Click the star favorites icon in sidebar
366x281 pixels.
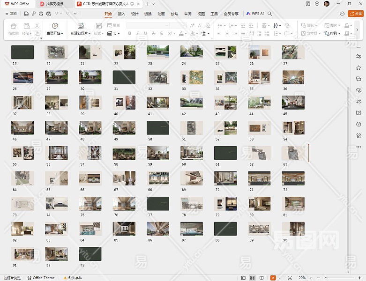click(x=359, y=67)
